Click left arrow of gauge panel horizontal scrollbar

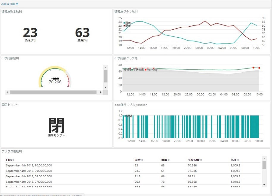7,92
